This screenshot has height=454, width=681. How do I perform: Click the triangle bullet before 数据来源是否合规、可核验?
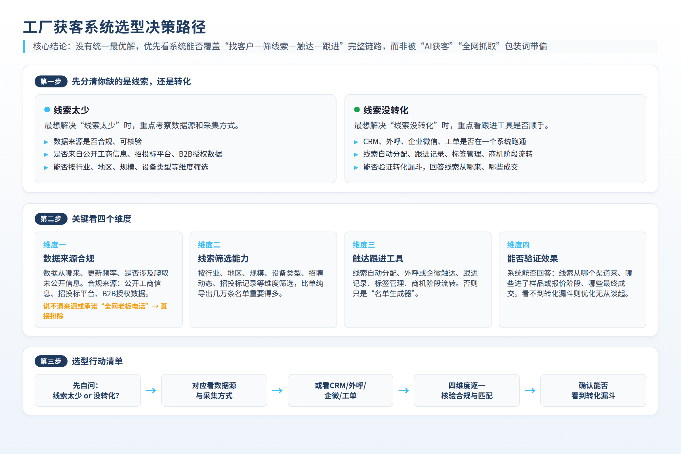(46, 142)
